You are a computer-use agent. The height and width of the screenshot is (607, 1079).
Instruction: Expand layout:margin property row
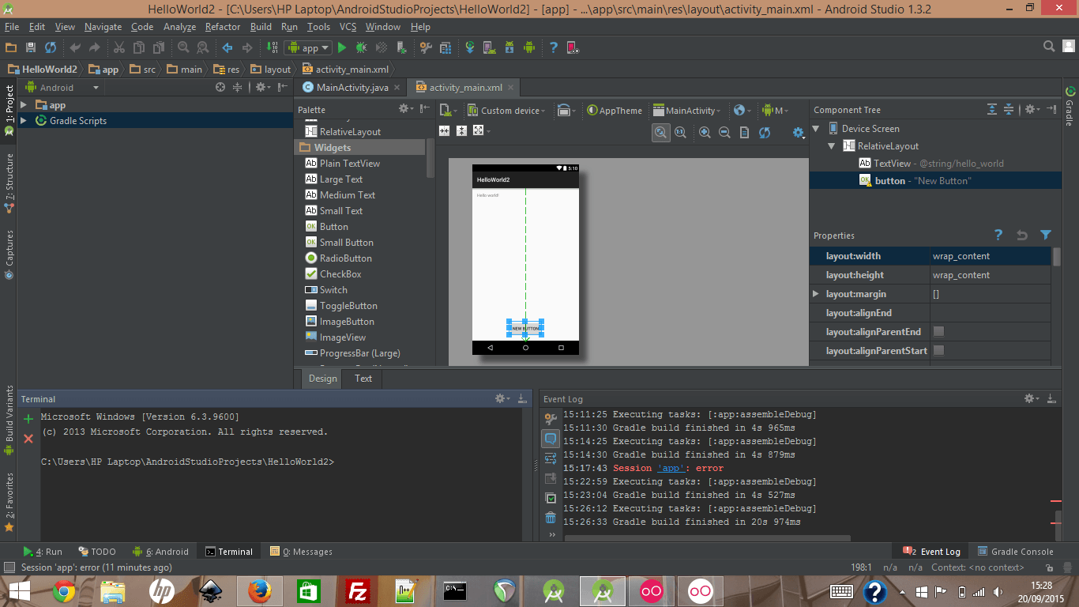816,293
